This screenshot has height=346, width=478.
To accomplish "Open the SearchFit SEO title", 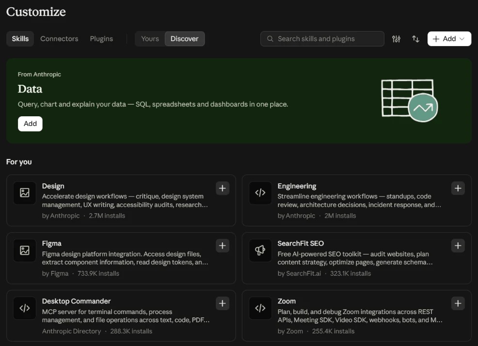I will pos(301,243).
